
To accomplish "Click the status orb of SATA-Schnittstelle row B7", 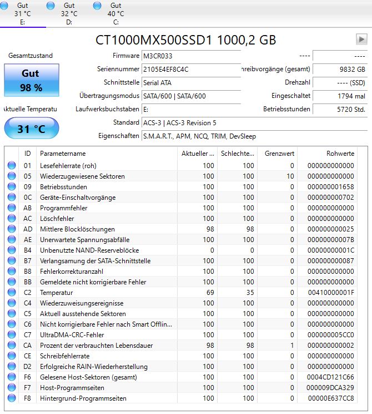I will pos(12,260).
